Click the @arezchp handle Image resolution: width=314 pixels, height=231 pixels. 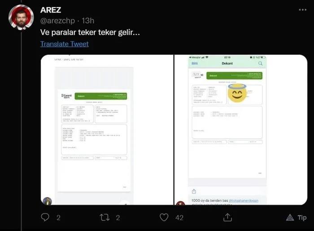(x=58, y=21)
